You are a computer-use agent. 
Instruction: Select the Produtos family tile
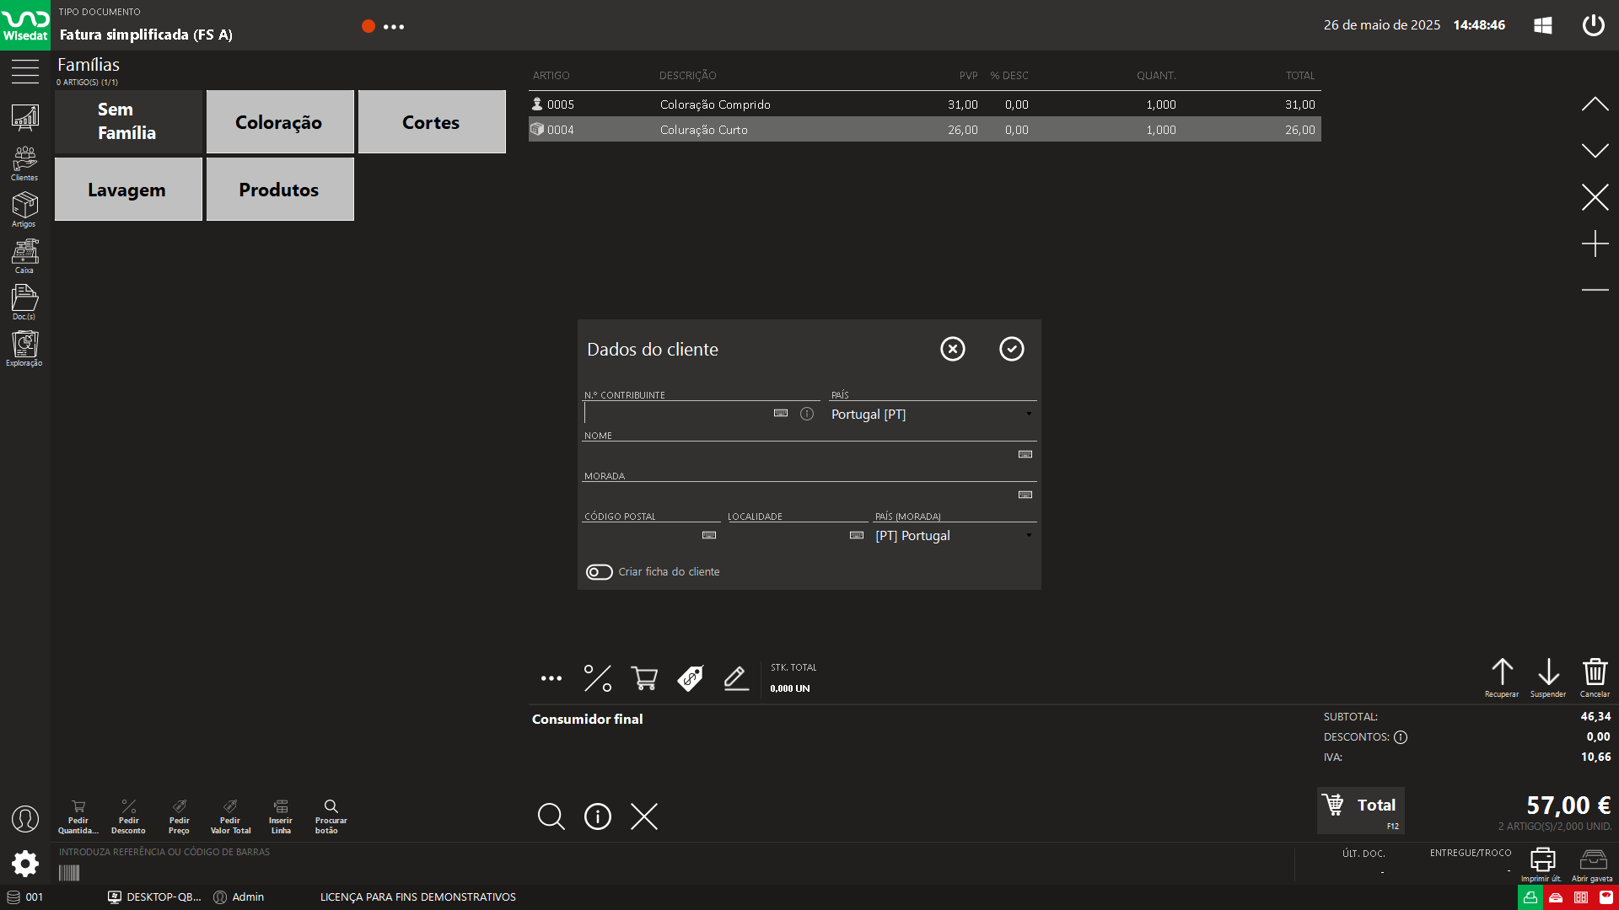(x=279, y=190)
